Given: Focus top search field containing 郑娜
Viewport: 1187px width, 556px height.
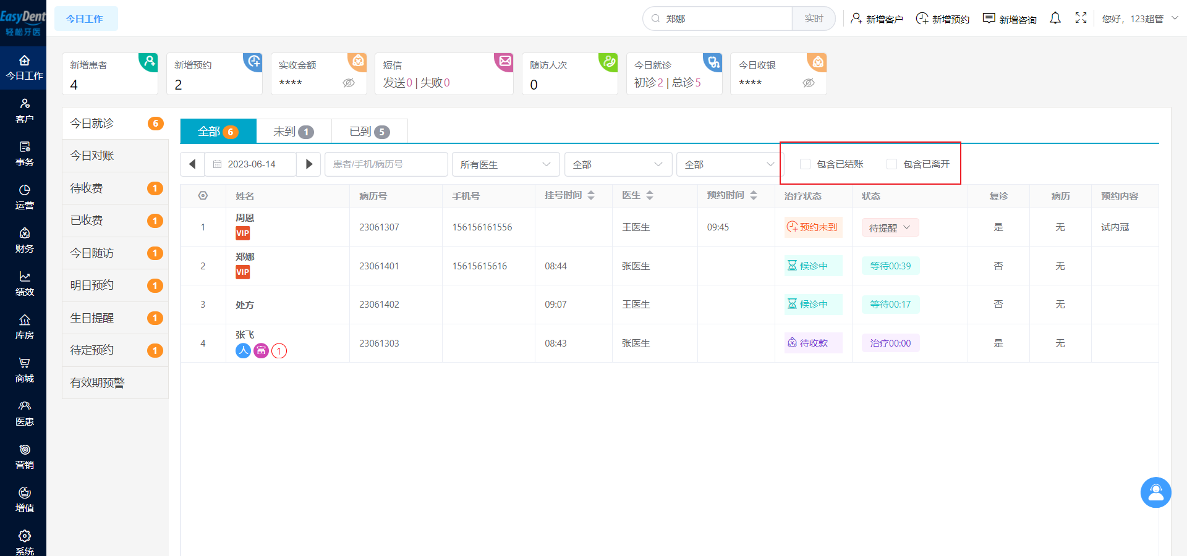Looking at the screenshot, I should [x=718, y=19].
